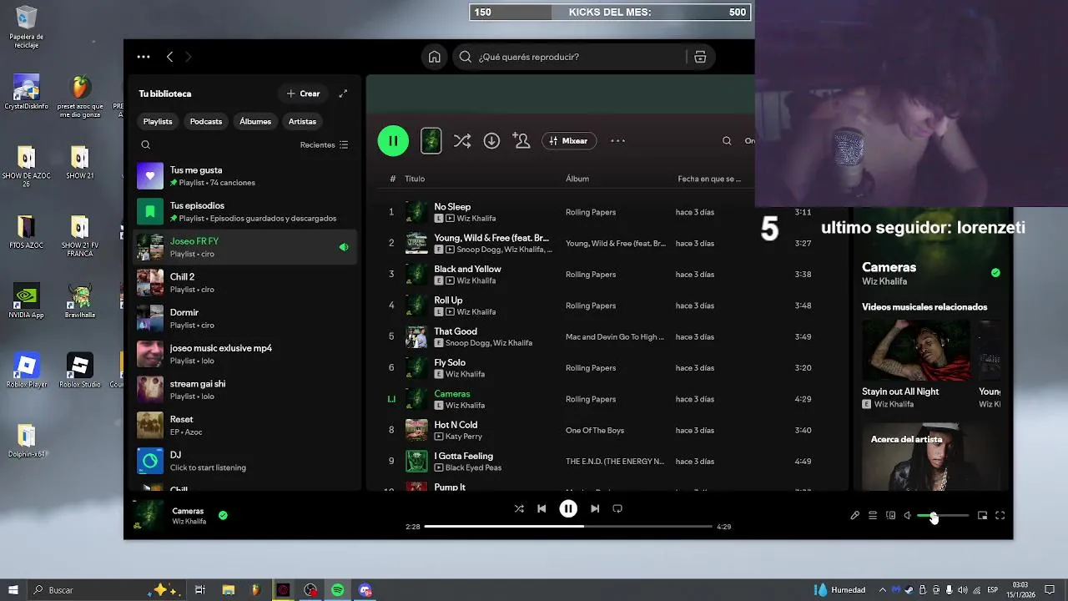1068x601 pixels.
Task: Select the Álbumes filter chip
Action: [255, 121]
